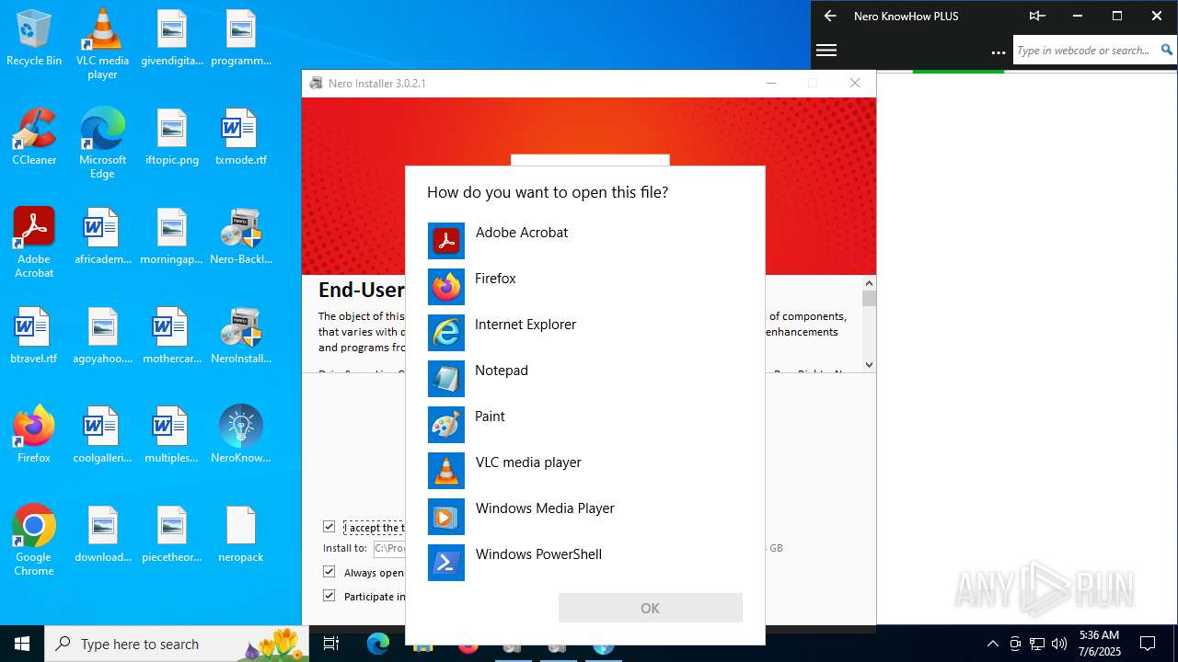Screen dimensions: 1178x662
Task: Open the Nero KnowHow hamburger menu
Action: tap(826, 51)
